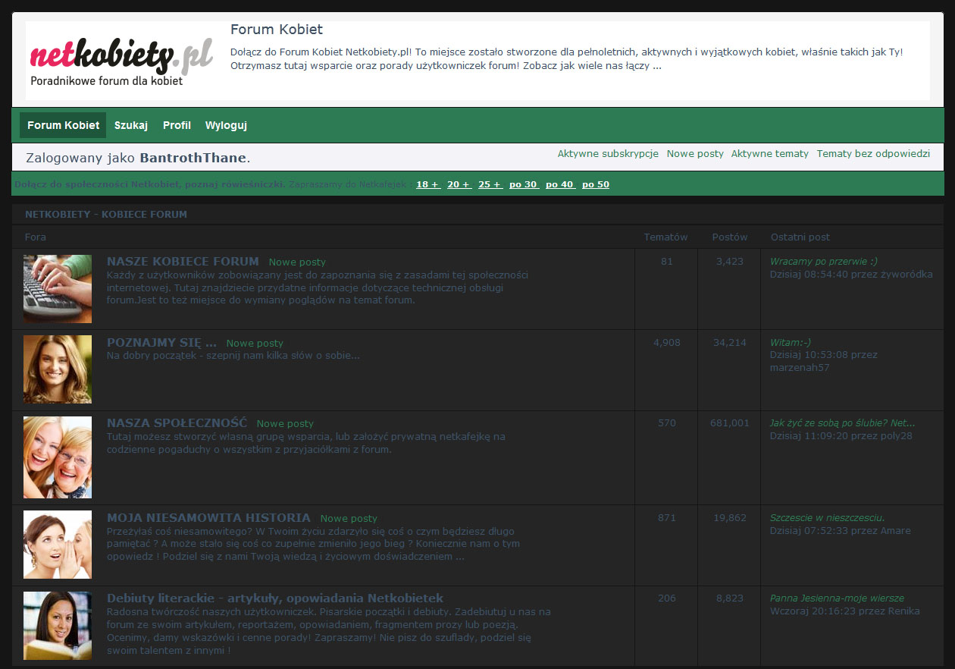Click post count 19,862
This screenshot has height=669, width=955.
pyautogui.click(x=730, y=518)
